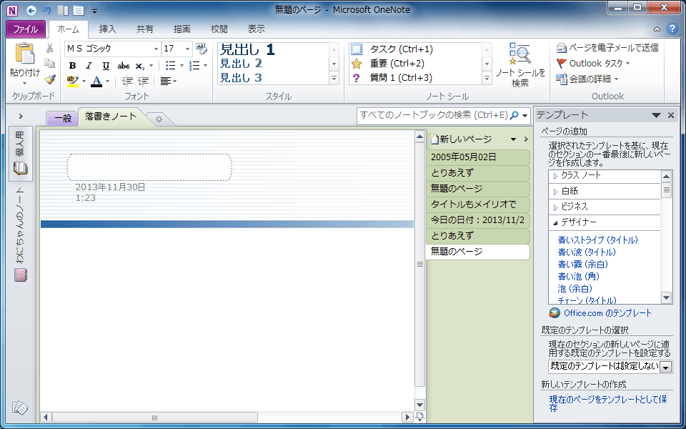Open bullet style dropdown arrow
The image size is (686, 429).
182,66
